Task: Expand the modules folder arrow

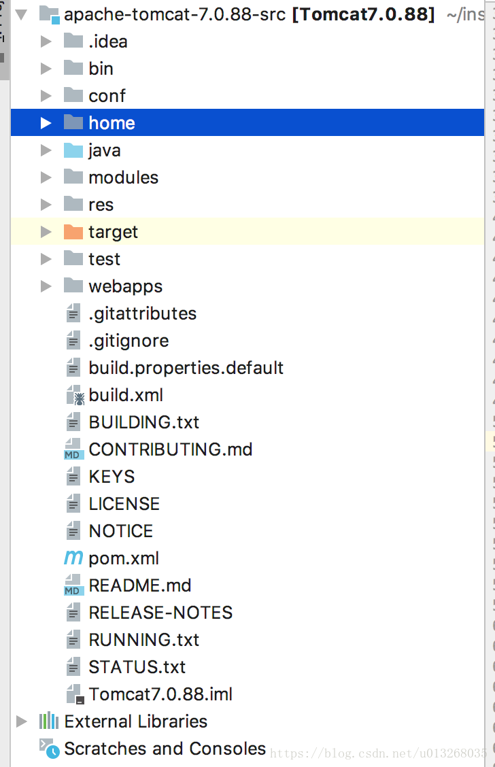Action: 46,177
